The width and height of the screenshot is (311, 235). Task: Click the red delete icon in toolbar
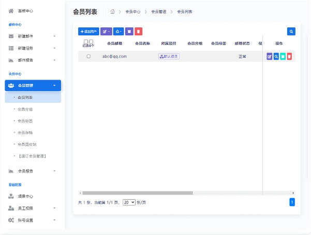coord(139,32)
